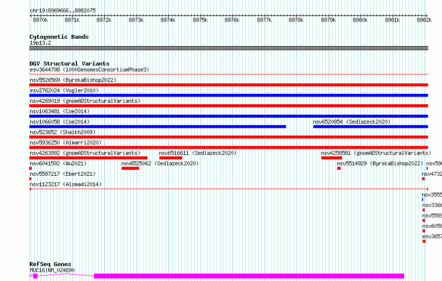442x281 pixels.
Task: Click the 8973k ruler position
Action: [136, 20]
